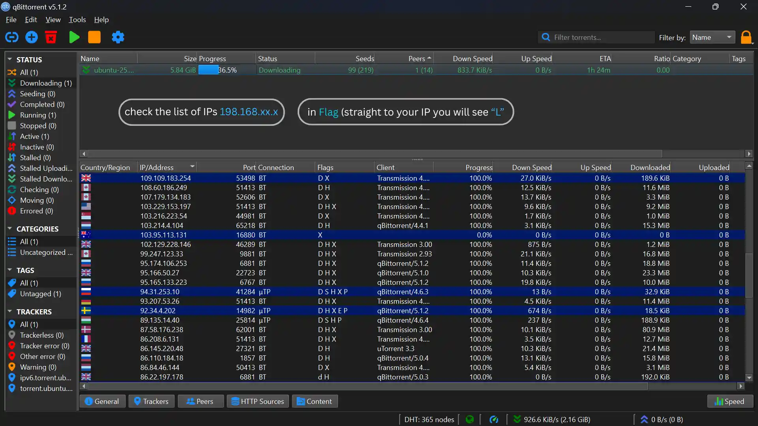Click the global download speed status entry
This screenshot has width=758, height=426.
pyautogui.click(x=552, y=419)
